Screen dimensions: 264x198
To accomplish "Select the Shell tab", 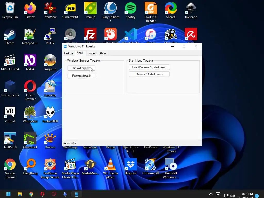I will [x=80, y=53].
